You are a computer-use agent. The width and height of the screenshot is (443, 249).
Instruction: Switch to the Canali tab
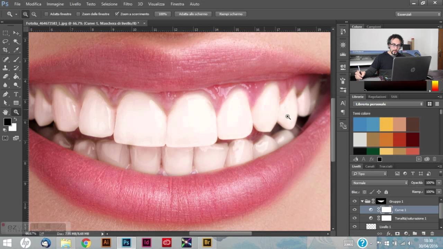coord(370,166)
